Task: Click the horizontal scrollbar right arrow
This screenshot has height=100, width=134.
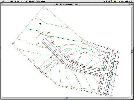Action: tap(130, 98)
